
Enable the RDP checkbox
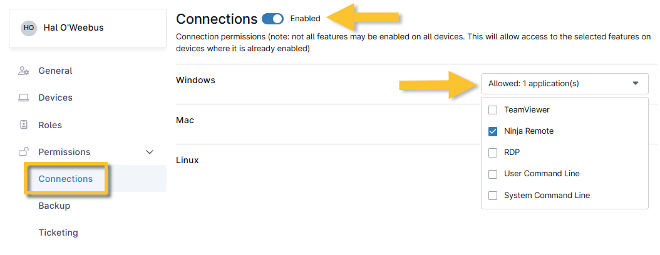pyautogui.click(x=493, y=152)
